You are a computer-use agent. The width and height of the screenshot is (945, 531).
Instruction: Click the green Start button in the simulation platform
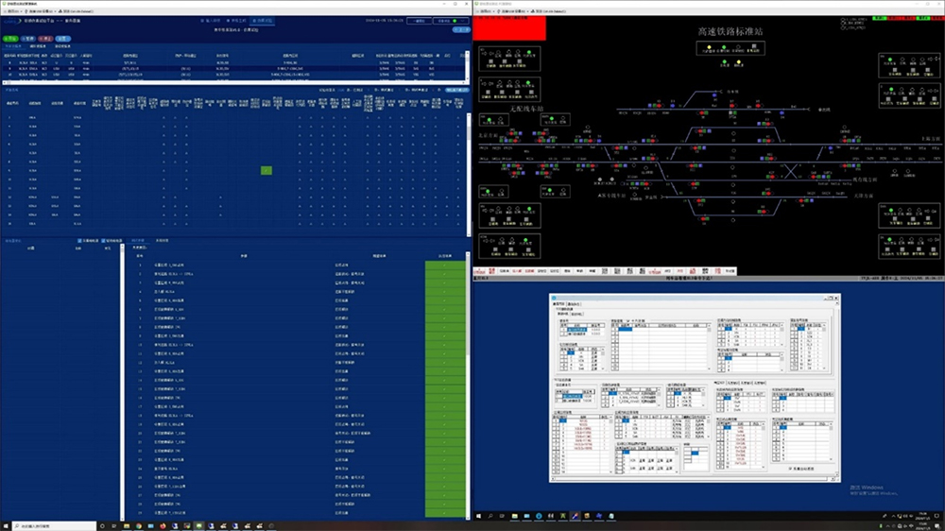[12, 37]
